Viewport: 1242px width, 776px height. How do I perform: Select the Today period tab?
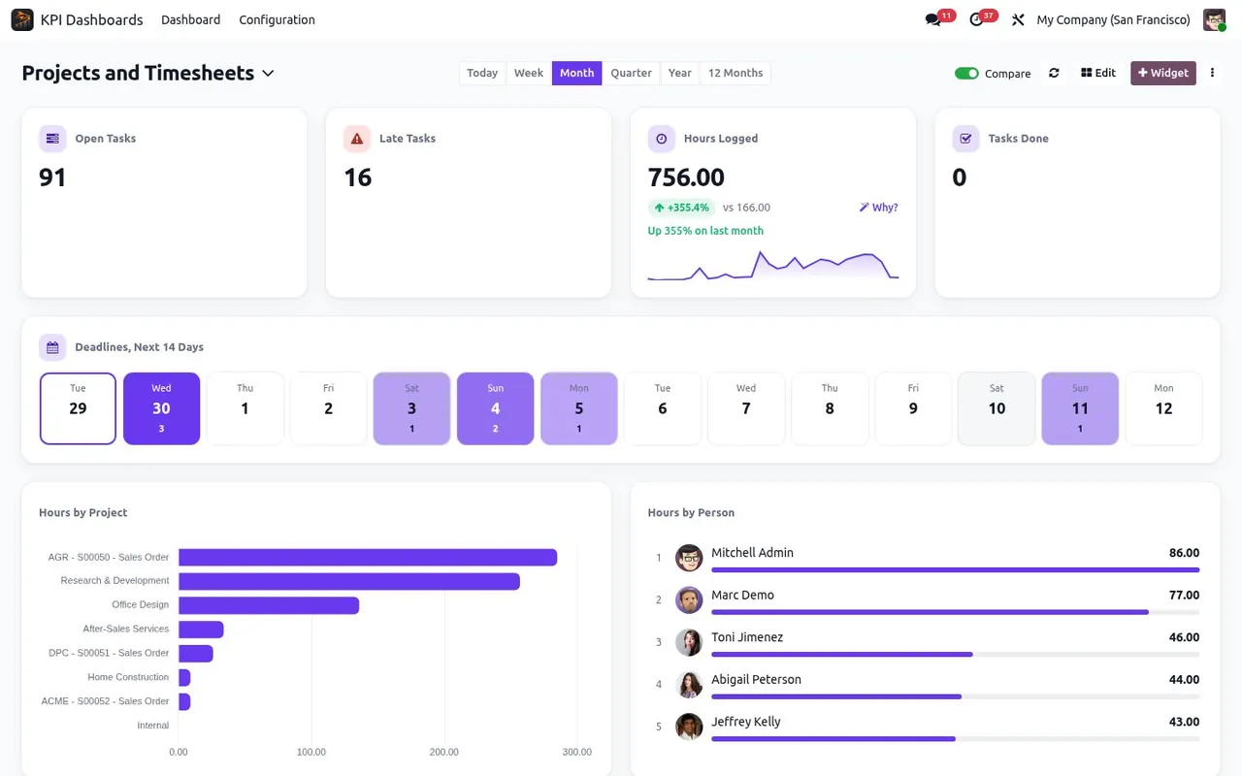(482, 73)
